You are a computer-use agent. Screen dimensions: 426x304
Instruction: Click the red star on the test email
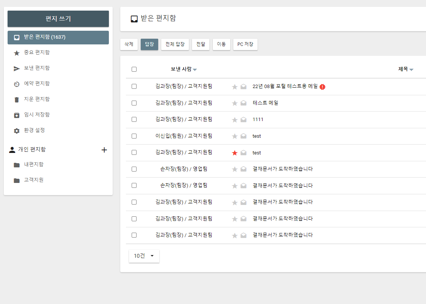click(234, 153)
